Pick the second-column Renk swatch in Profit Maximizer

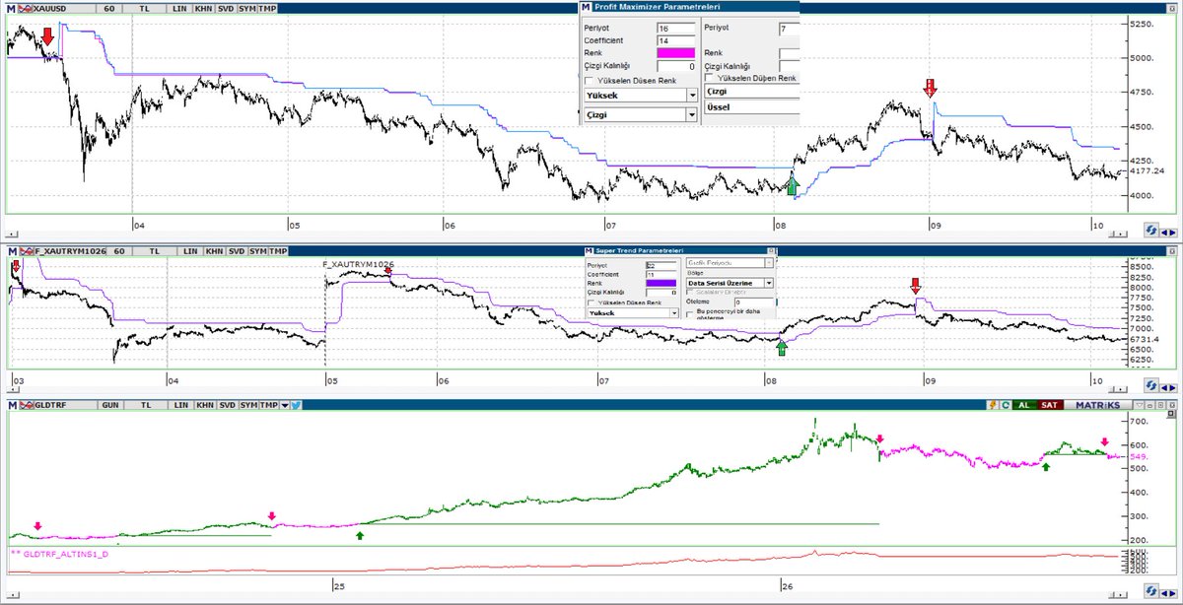tap(789, 53)
